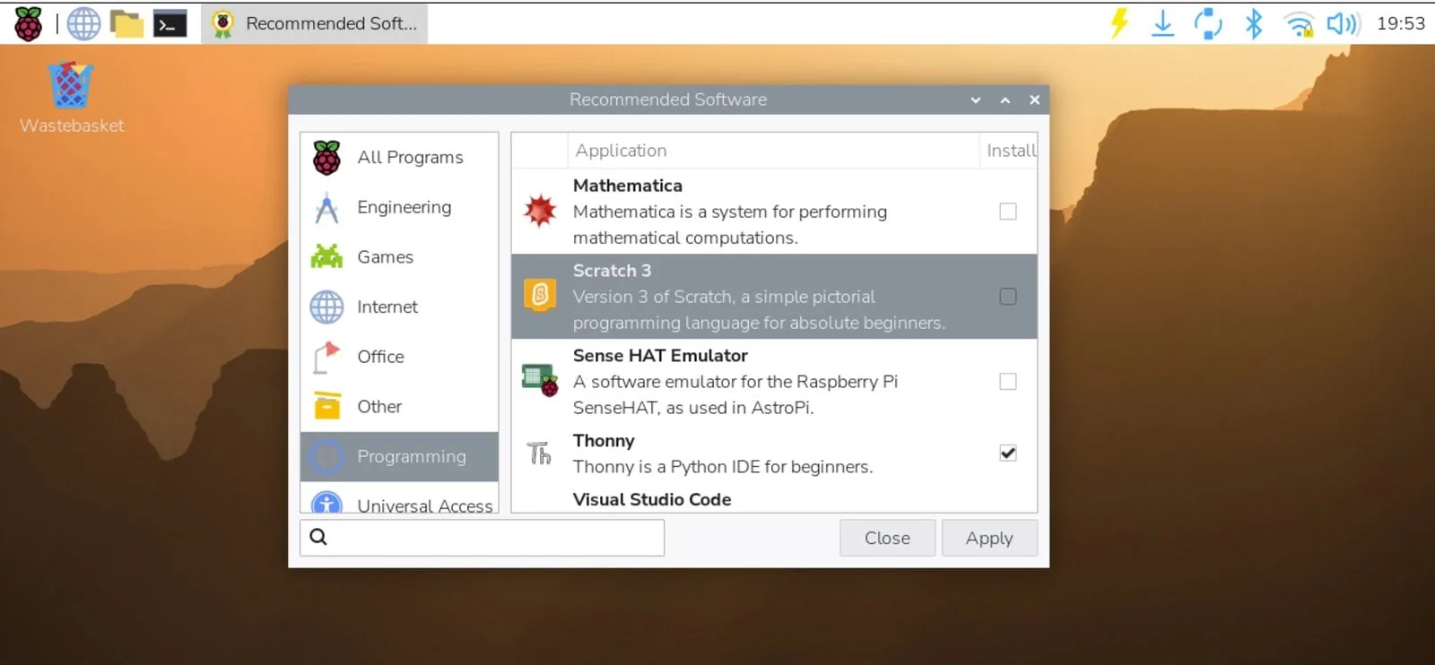The image size is (1435, 665).
Task: Maximize the Recommended Software window
Action: [x=1005, y=100]
